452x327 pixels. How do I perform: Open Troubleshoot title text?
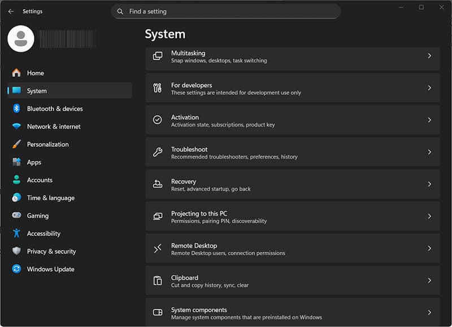(189, 149)
